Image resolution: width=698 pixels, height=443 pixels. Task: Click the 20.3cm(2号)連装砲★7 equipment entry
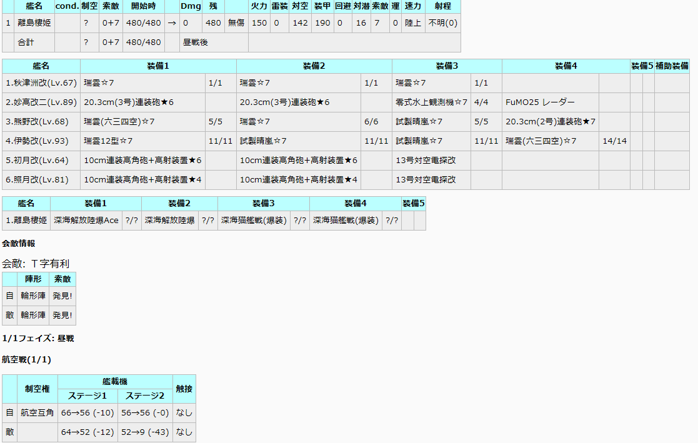[550, 122]
